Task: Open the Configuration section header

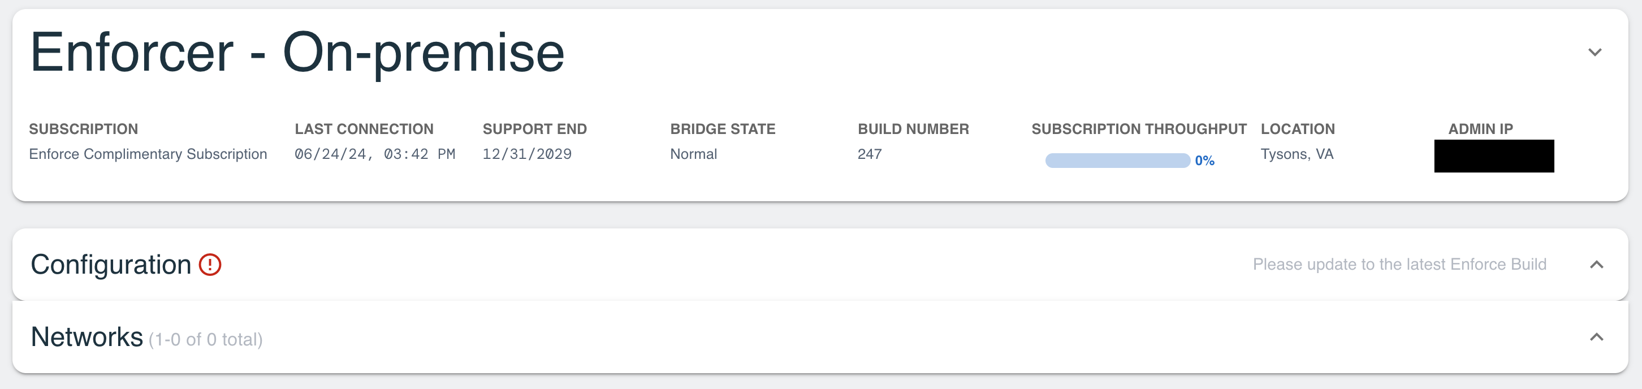Action: (820, 265)
